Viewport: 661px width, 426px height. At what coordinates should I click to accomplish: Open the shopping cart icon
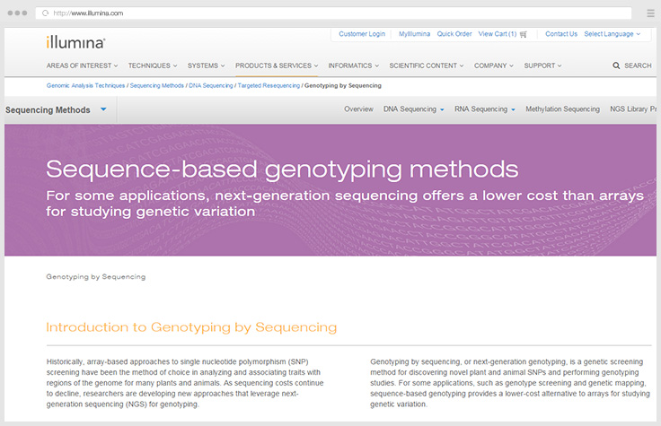pos(524,34)
